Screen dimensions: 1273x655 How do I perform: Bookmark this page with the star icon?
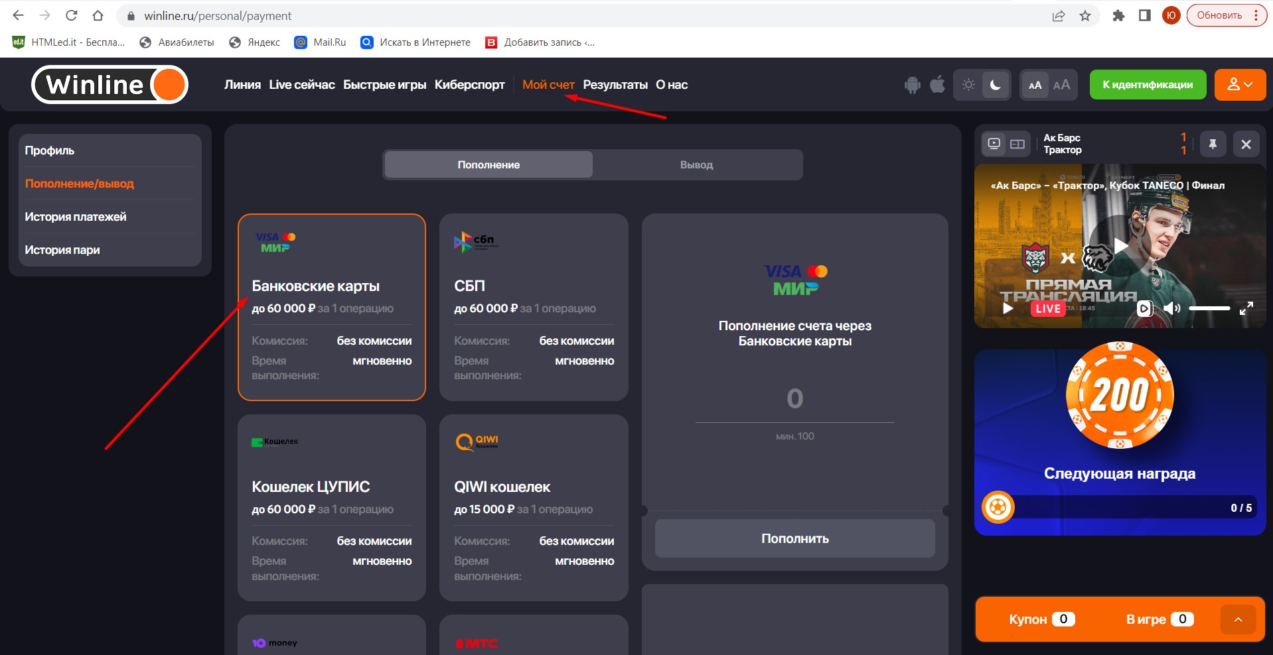tap(1085, 16)
